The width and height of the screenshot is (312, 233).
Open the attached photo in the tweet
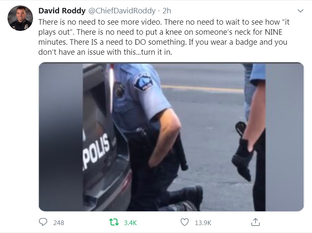click(x=171, y=137)
